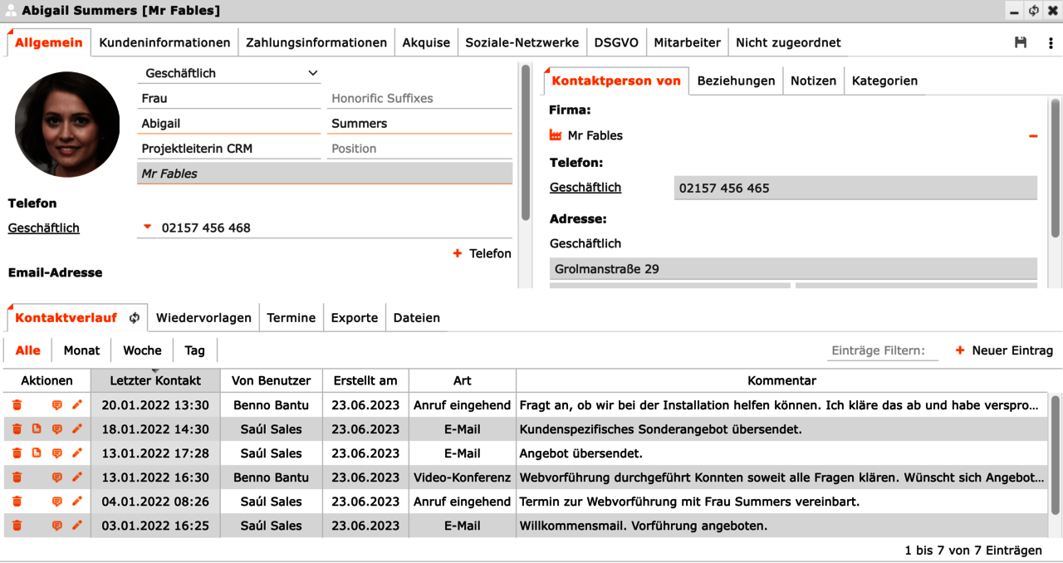Open comment icon on 13.01.2022 16:30 entry
The width and height of the screenshot is (1063, 563).
click(x=57, y=477)
